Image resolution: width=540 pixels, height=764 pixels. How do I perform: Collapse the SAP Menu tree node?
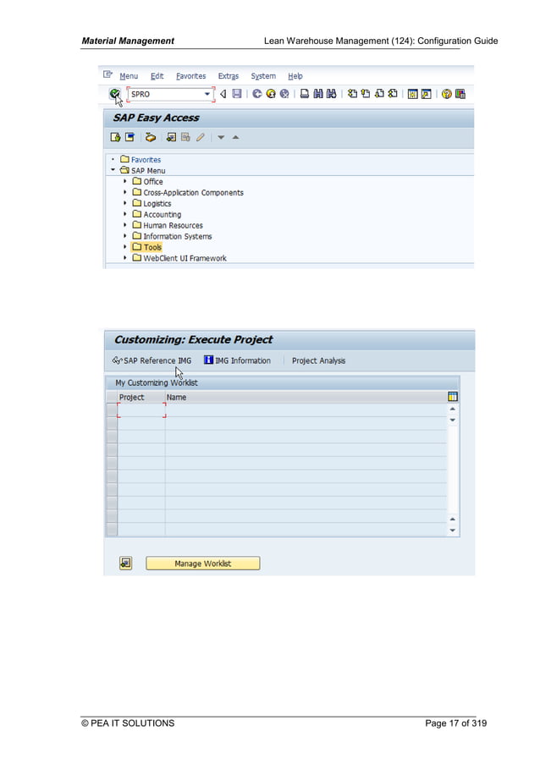tap(113, 170)
